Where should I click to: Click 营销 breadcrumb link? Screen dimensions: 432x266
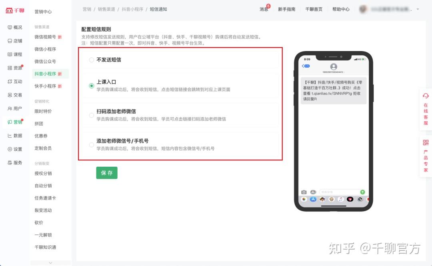point(87,9)
